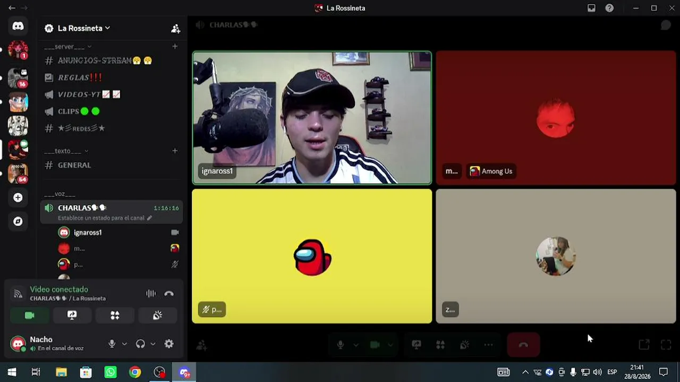
Task: Open the server showing 54 notifications
Action: click(18, 173)
